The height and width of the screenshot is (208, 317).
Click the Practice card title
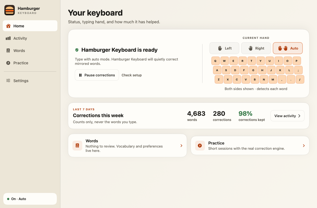216,143
